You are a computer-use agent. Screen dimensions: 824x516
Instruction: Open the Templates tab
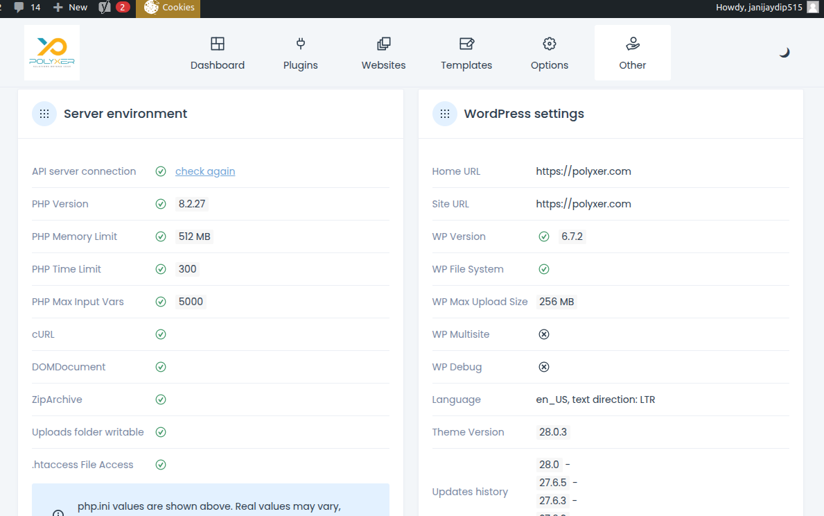pos(466,53)
